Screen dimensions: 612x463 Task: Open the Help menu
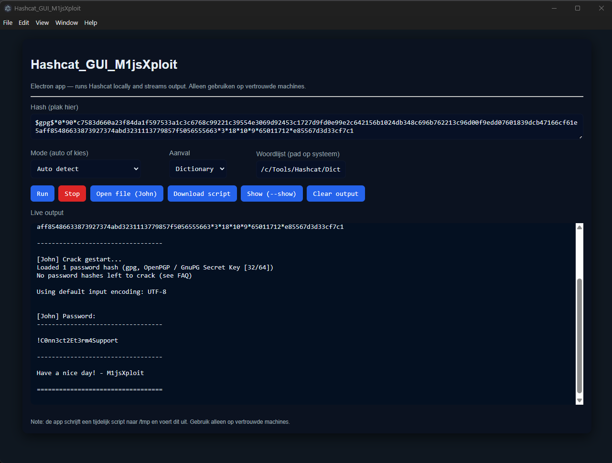[91, 22]
